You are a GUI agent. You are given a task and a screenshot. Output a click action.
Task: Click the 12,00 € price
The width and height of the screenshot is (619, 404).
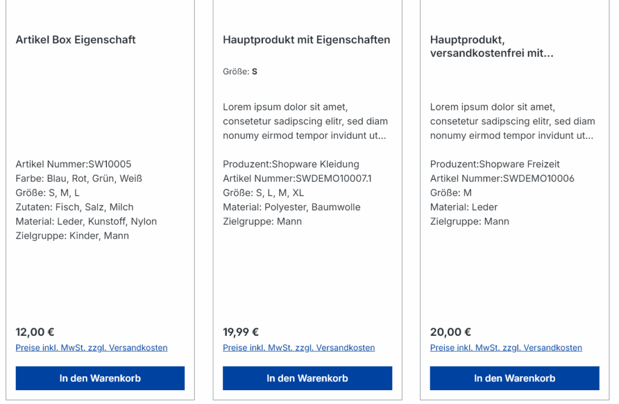(34, 332)
